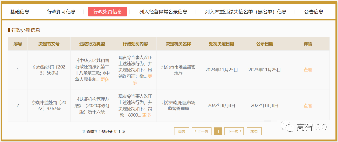Click 处罚决定日期 2022年8月8日 cell
The width and height of the screenshot is (338, 142).
(x=221, y=105)
